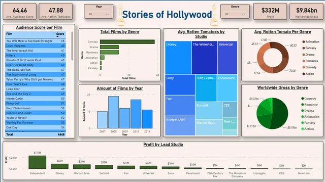Select Waiting For Forever row
The width and height of the screenshot is (325, 182).
tap(35, 122)
